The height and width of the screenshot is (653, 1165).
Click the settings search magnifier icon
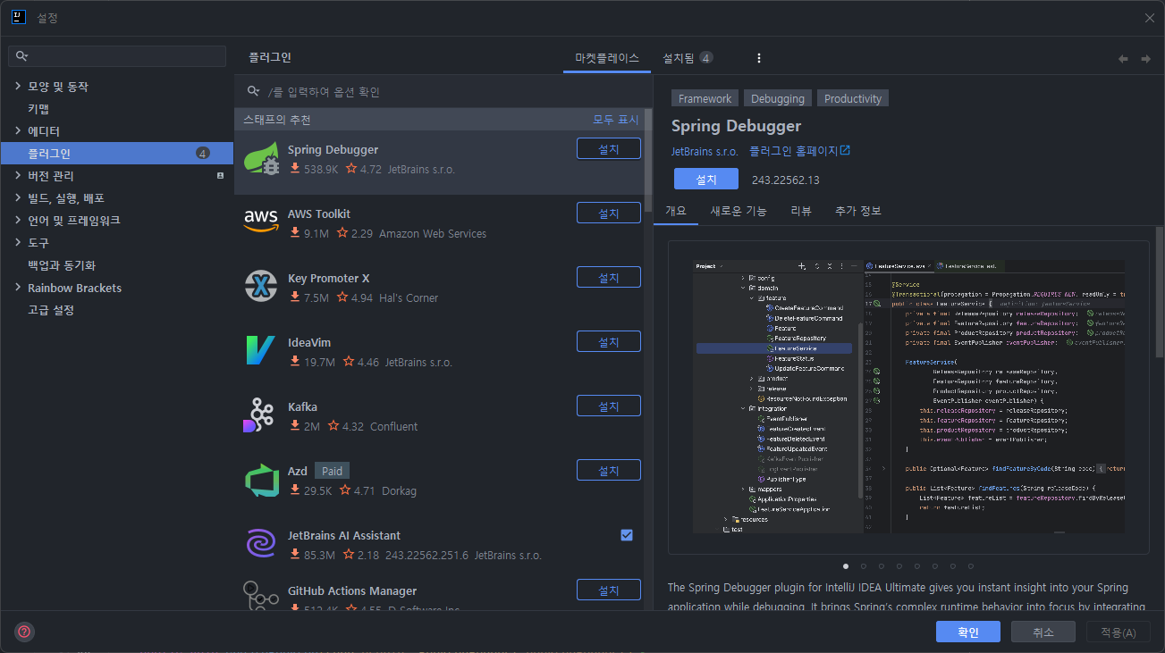pyautogui.click(x=22, y=56)
